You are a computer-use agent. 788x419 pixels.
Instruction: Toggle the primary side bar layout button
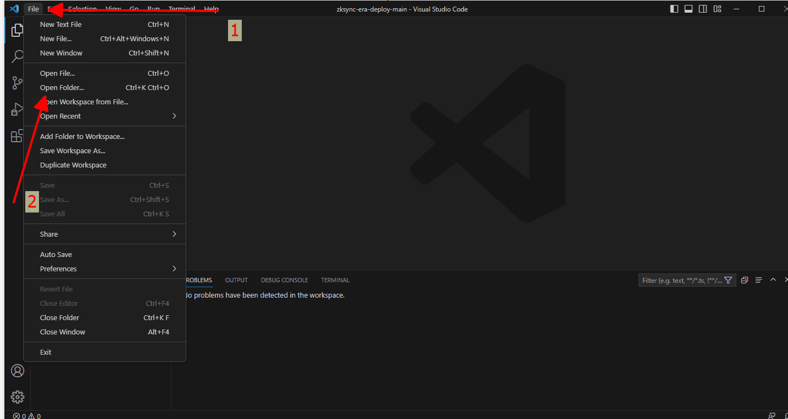click(x=674, y=9)
